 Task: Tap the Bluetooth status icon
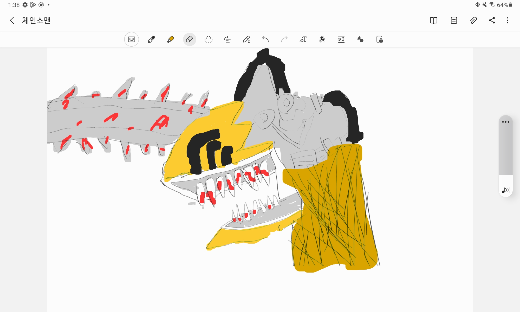click(478, 5)
